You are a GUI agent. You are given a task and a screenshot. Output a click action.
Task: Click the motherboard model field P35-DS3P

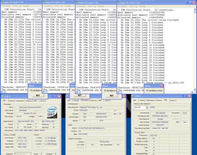point(93,110)
